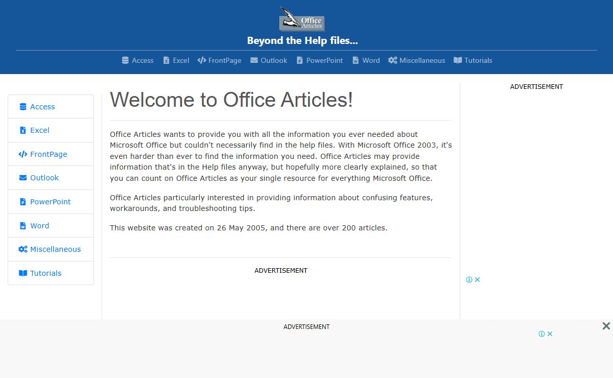
Task: Open Tutorials text link in top navigation
Action: point(478,60)
